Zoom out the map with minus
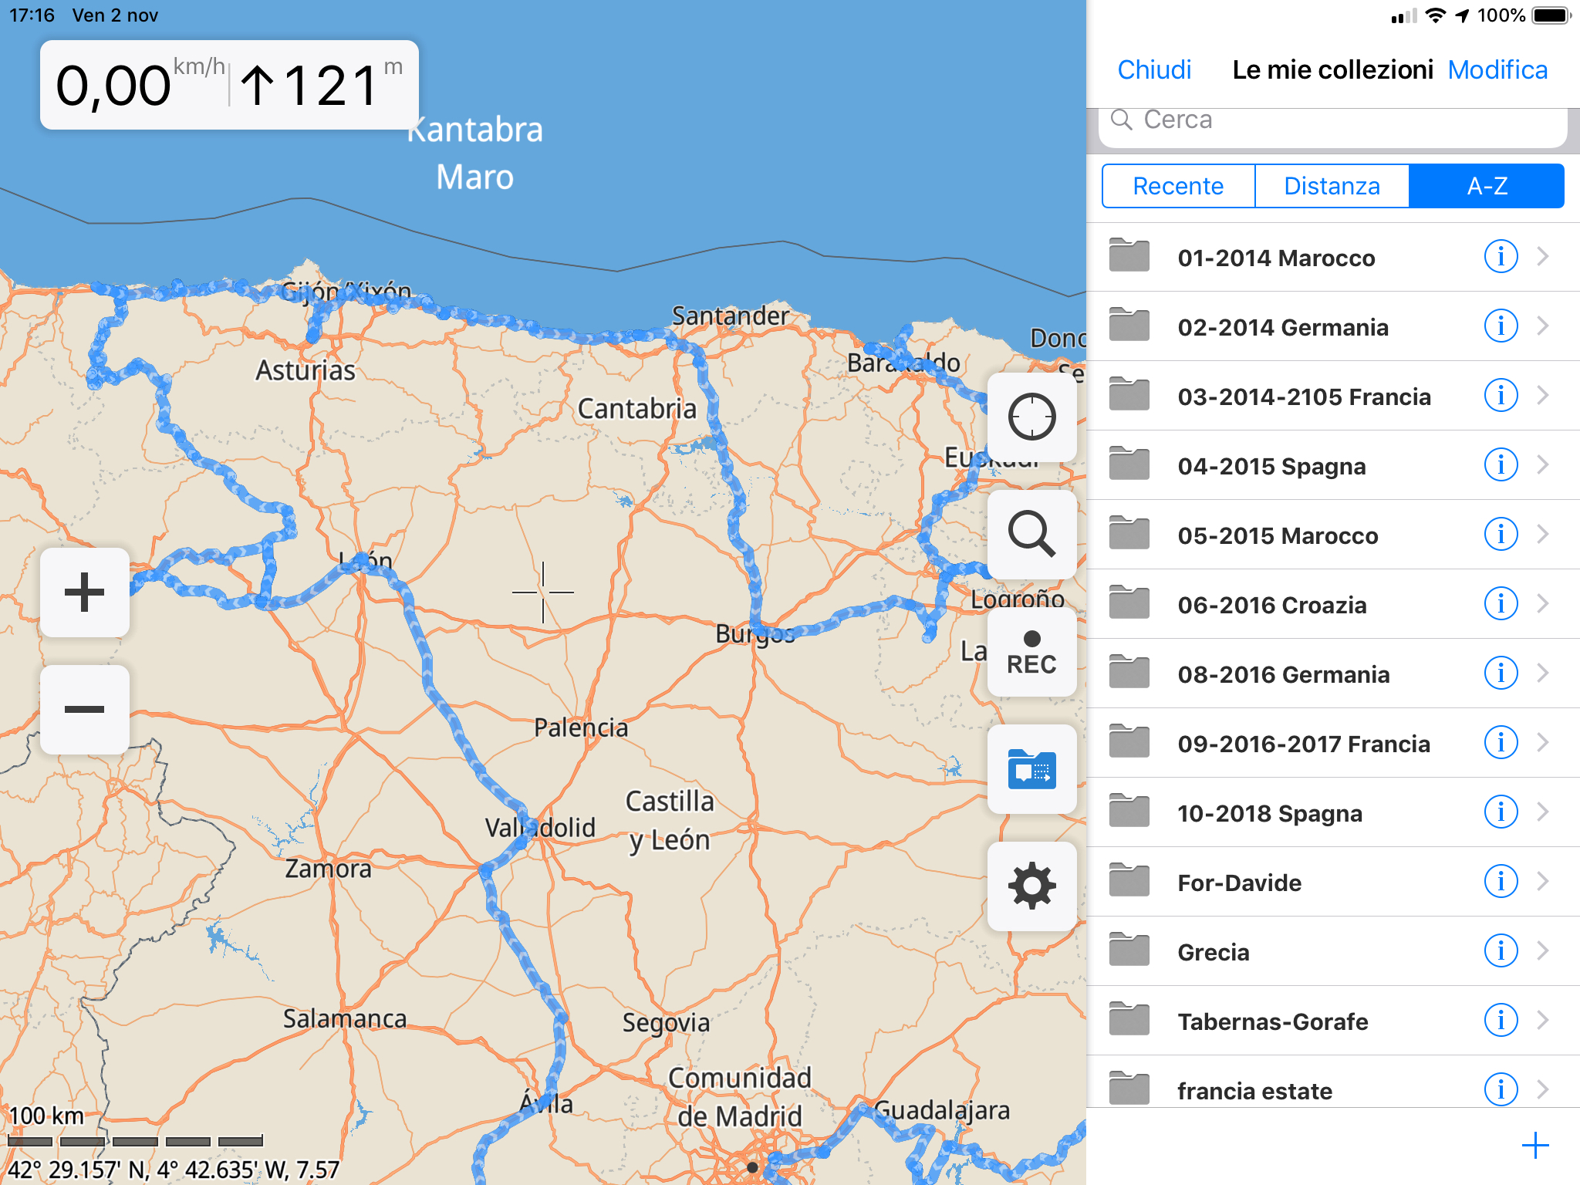Screen dimensions: 1580x1185 point(85,710)
